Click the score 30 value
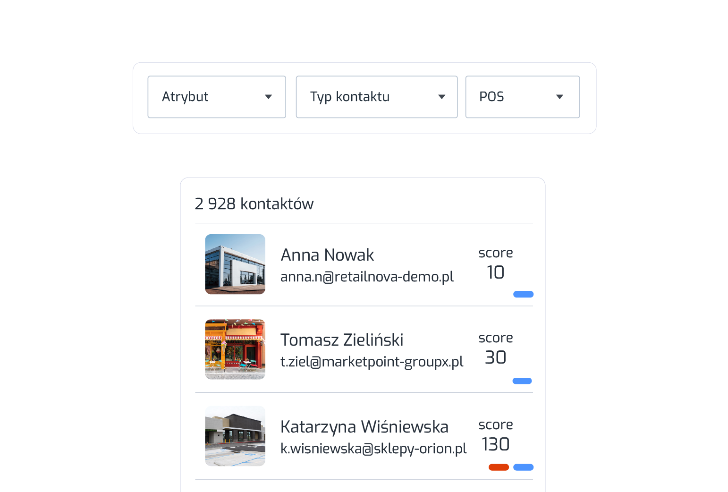This screenshot has height=492, width=728. 496,357
